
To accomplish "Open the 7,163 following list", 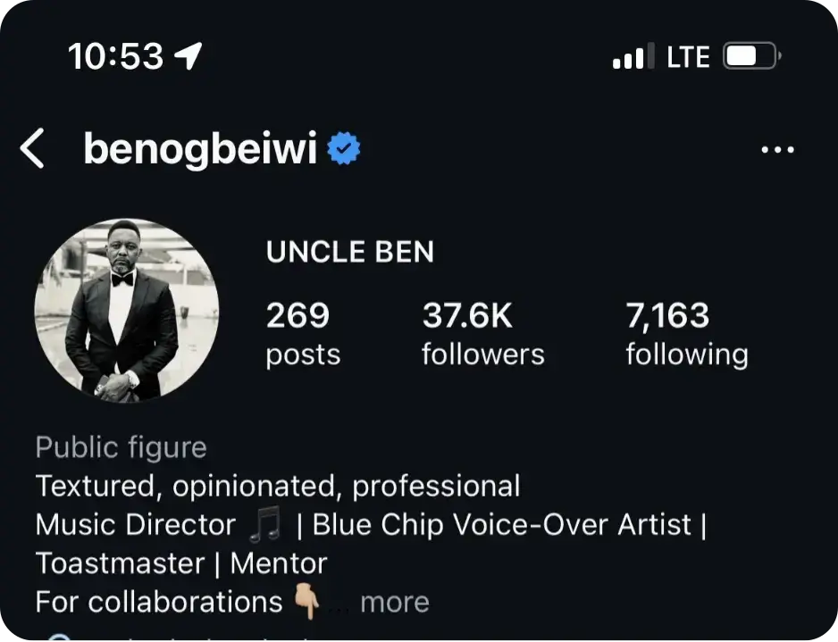I will click(686, 334).
